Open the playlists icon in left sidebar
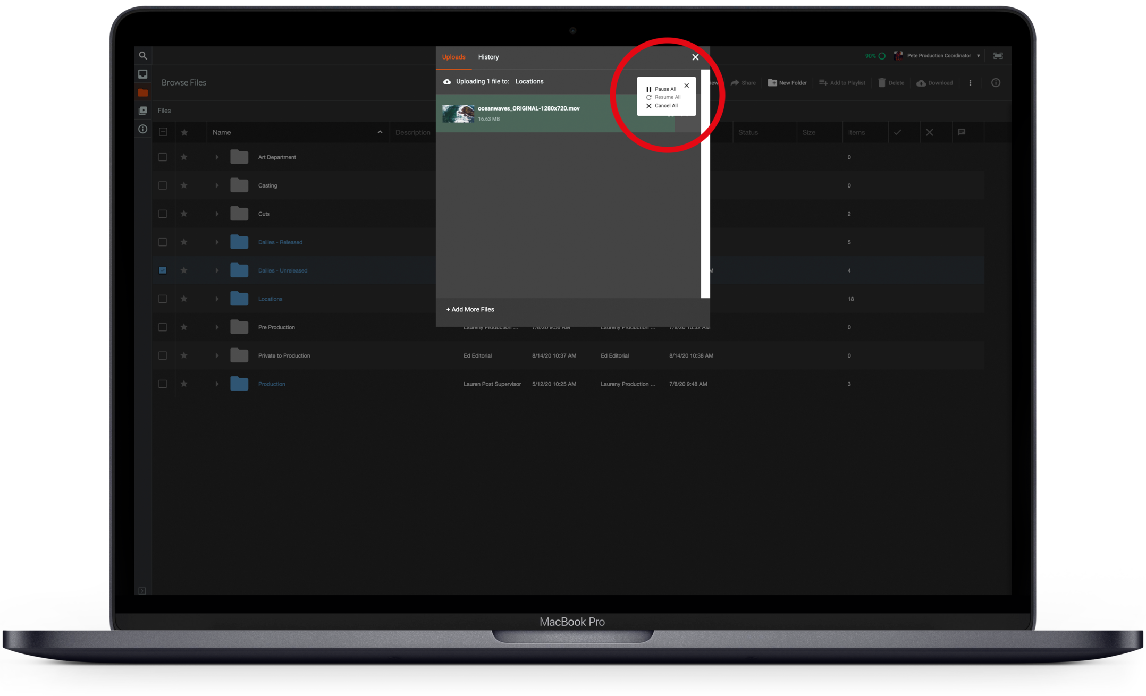Viewport: 1146px width, 696px height. click(x=143, y=111)
